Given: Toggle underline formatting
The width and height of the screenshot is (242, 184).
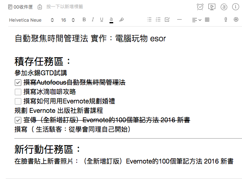Looking at the screenshot, I should click(x=102, y=20).
